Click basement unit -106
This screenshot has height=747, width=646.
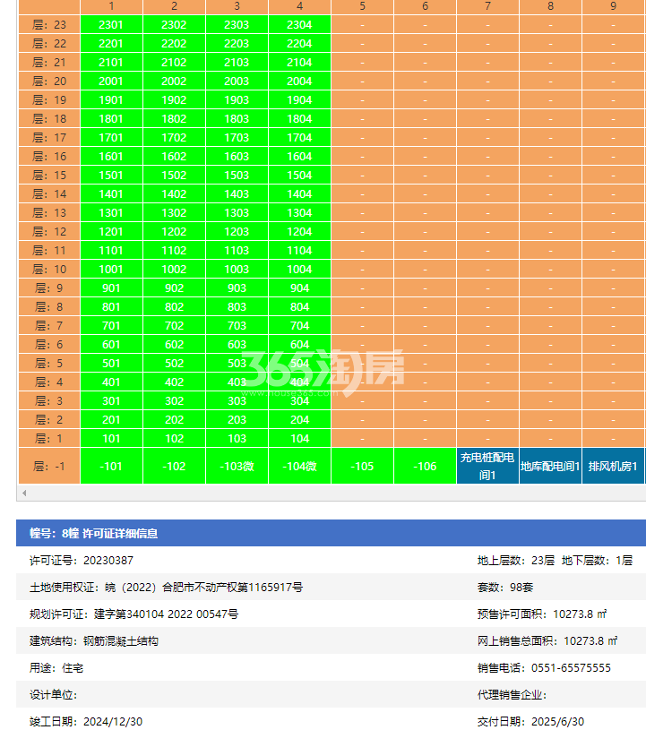click(425, 467)
